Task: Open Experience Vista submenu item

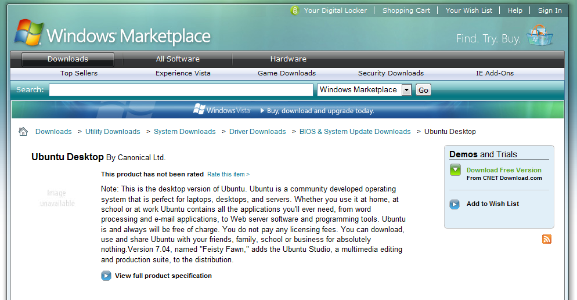Action: 183,73
